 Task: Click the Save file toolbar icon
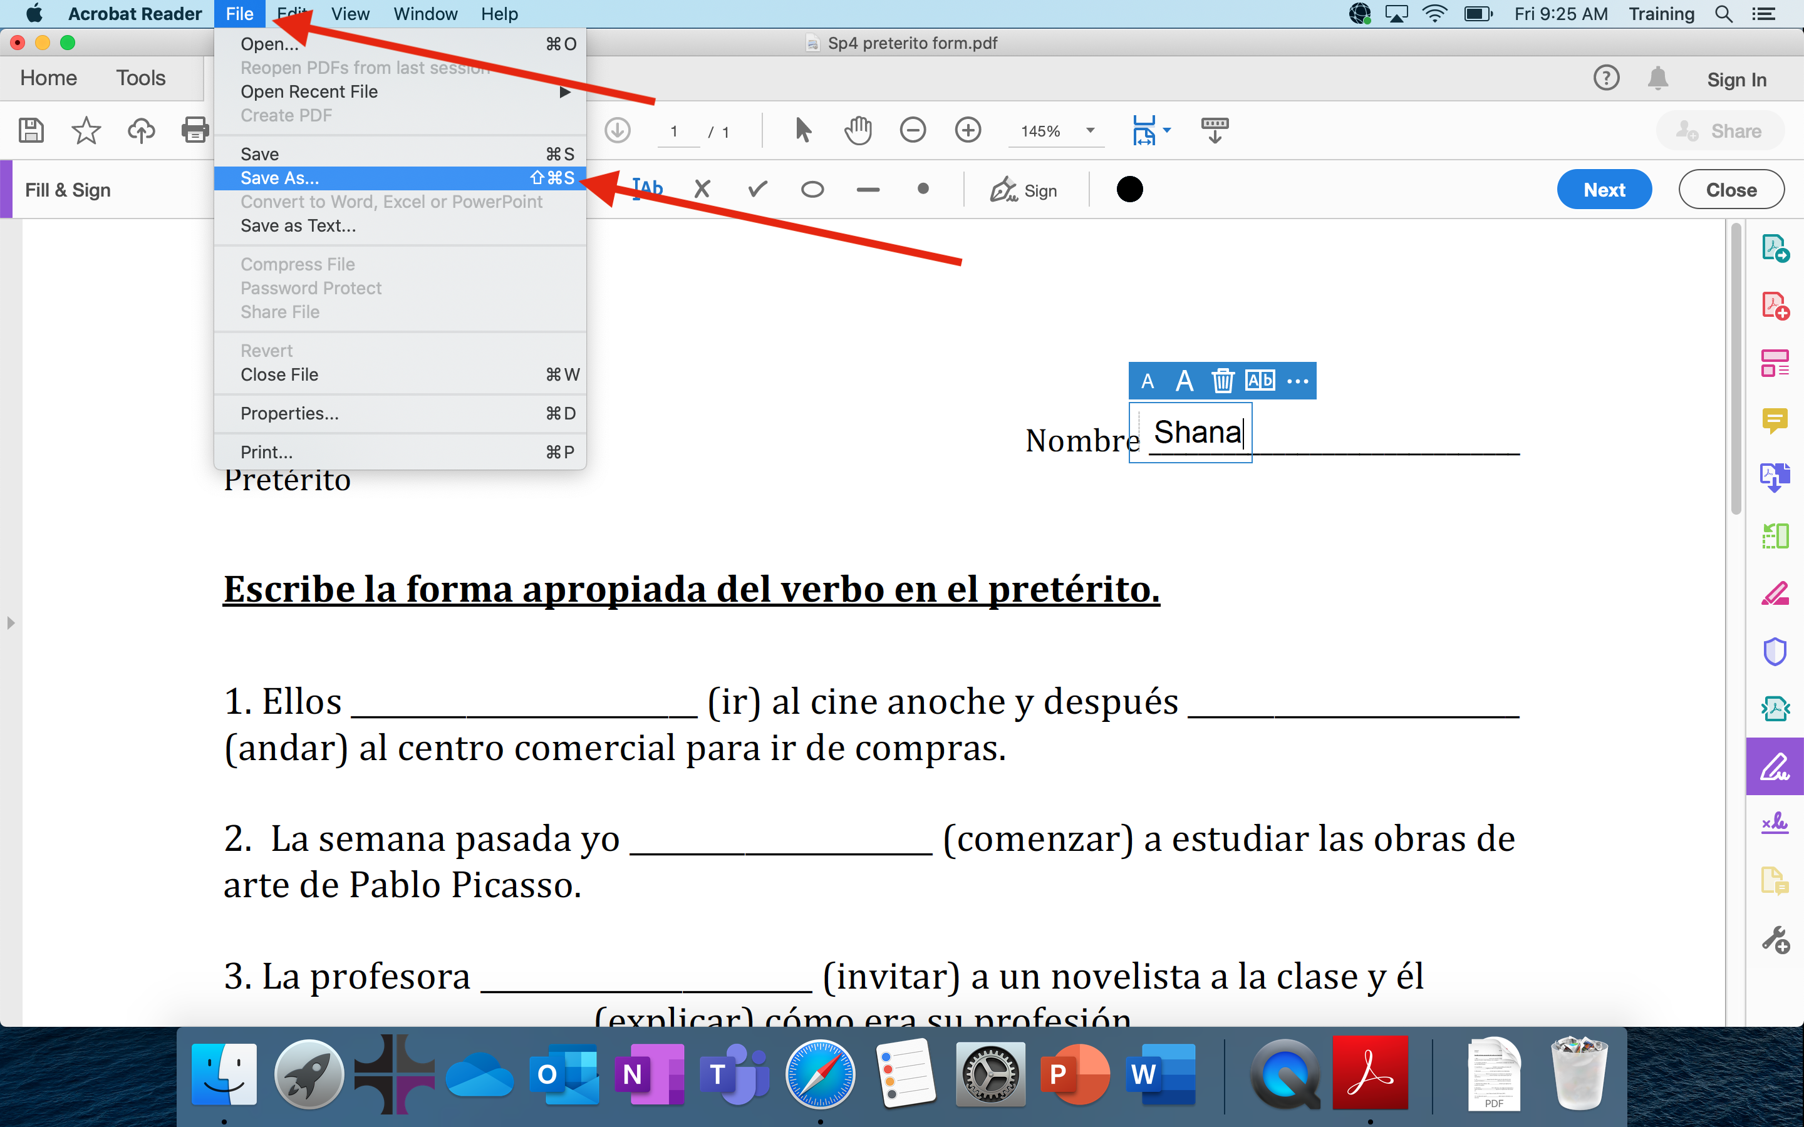click(x=31, y=130)
